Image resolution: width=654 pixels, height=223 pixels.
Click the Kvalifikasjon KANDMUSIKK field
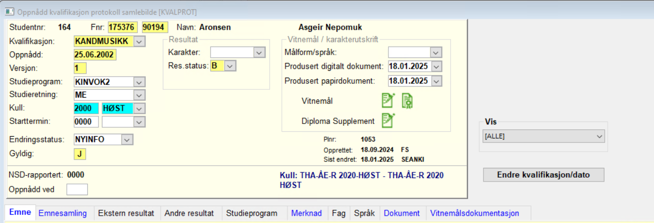coord(104,42)
